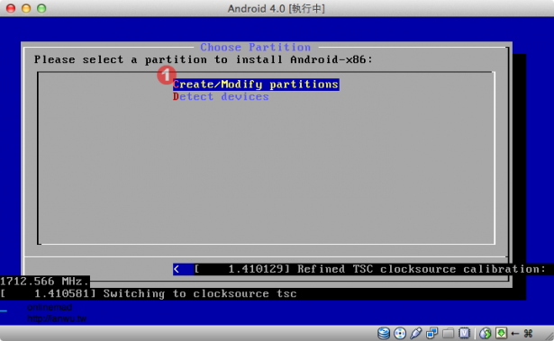Open the network adapters icon

click(x=431, y=333)
